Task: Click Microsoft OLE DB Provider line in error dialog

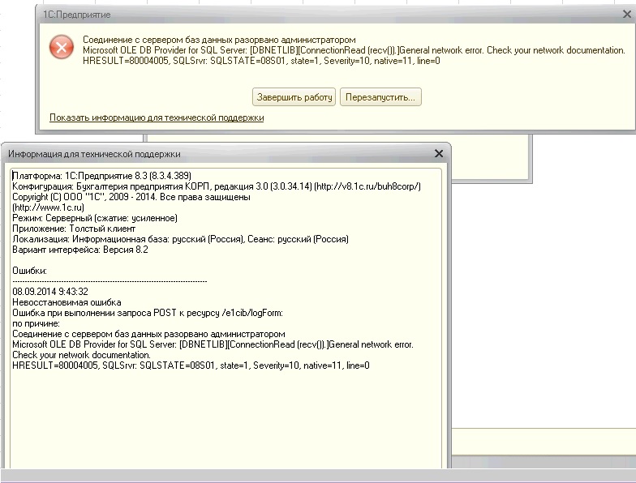Action: (354, 50)
